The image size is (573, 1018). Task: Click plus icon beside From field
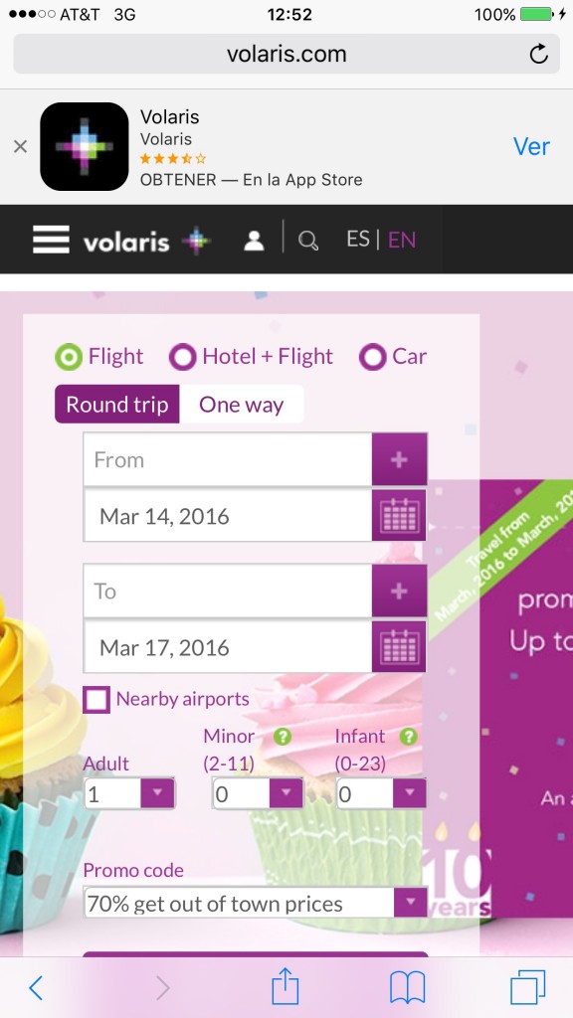[399, 459]
